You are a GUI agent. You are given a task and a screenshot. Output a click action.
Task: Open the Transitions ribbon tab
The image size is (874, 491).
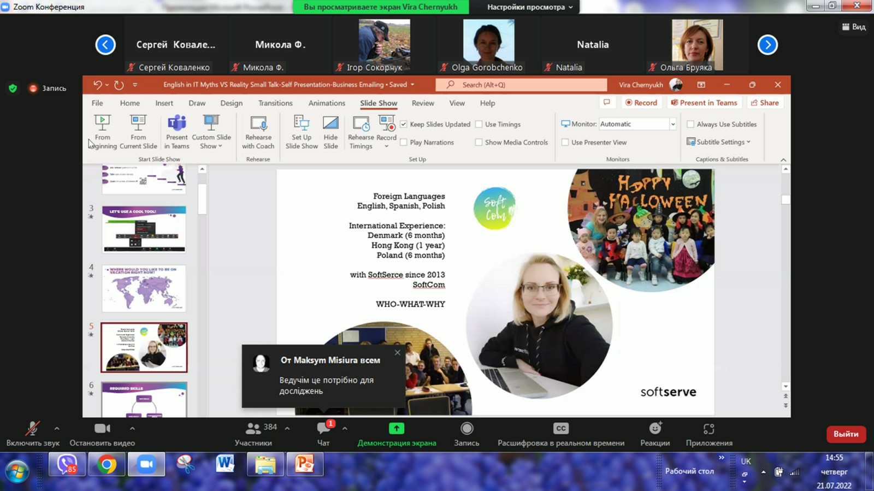(275, 103)
